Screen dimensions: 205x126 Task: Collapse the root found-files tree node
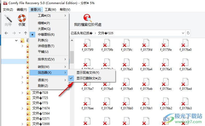[x=16, y=41]
